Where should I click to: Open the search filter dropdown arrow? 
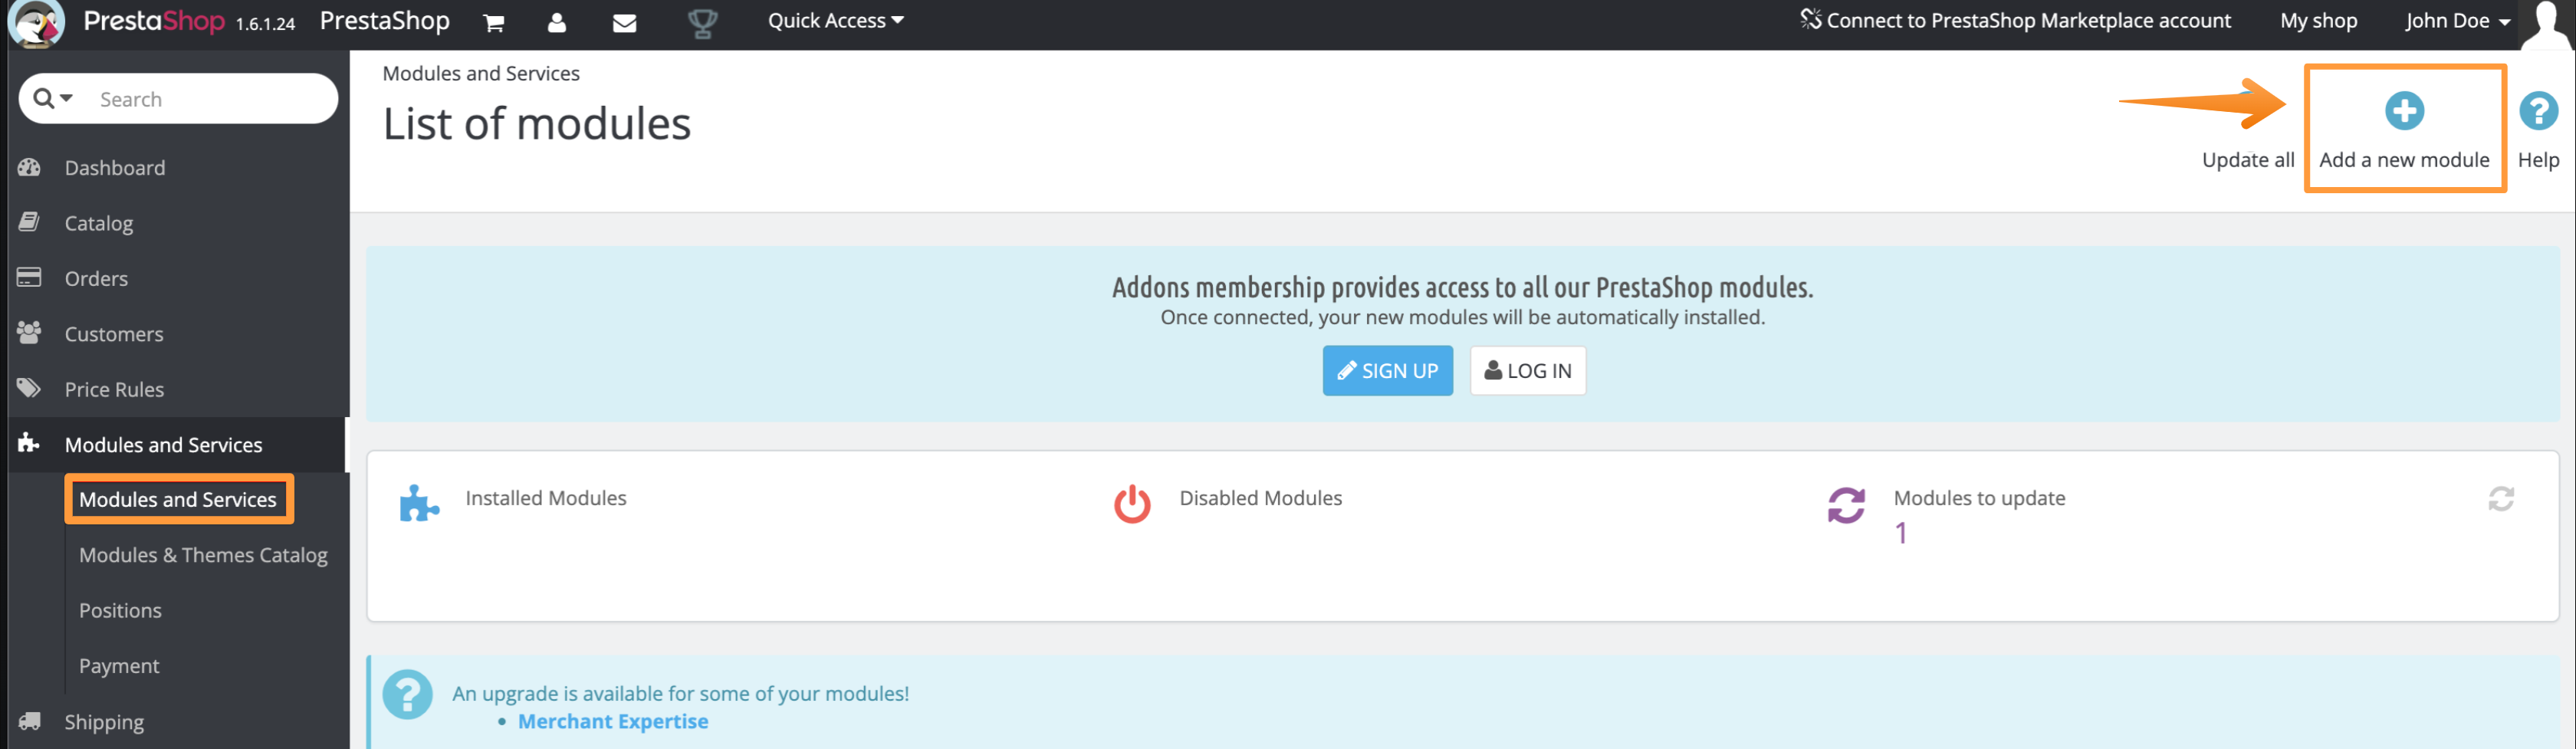click(x=65, y=98)
